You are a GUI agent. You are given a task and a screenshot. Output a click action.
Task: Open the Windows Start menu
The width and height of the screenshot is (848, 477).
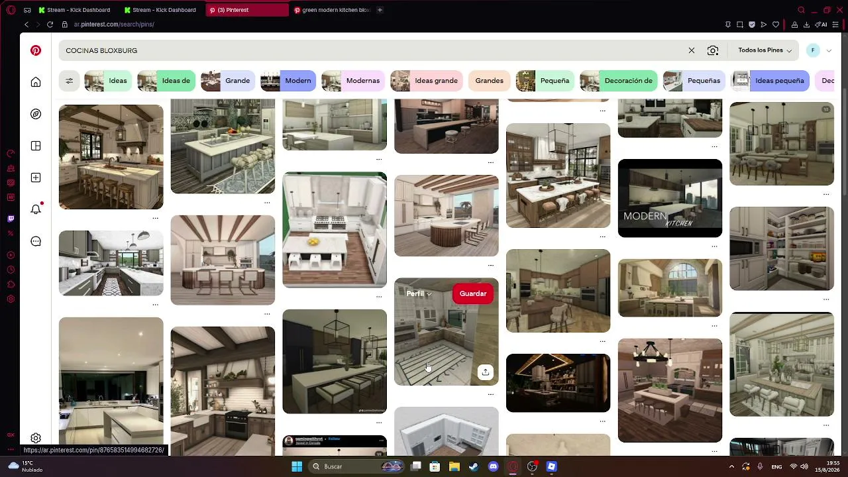(297, 466)
